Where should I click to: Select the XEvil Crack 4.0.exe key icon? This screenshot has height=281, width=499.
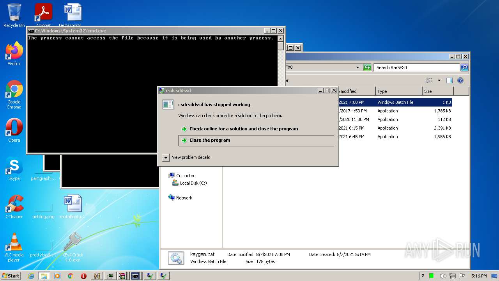point(73,247)
